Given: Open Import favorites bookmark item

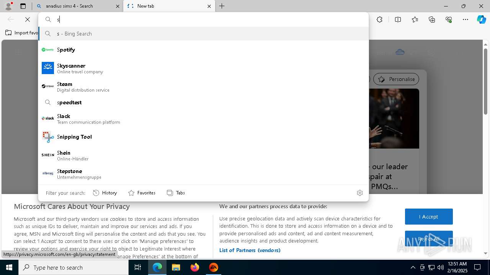Looking at the screenshot, I should click(22, 33).
